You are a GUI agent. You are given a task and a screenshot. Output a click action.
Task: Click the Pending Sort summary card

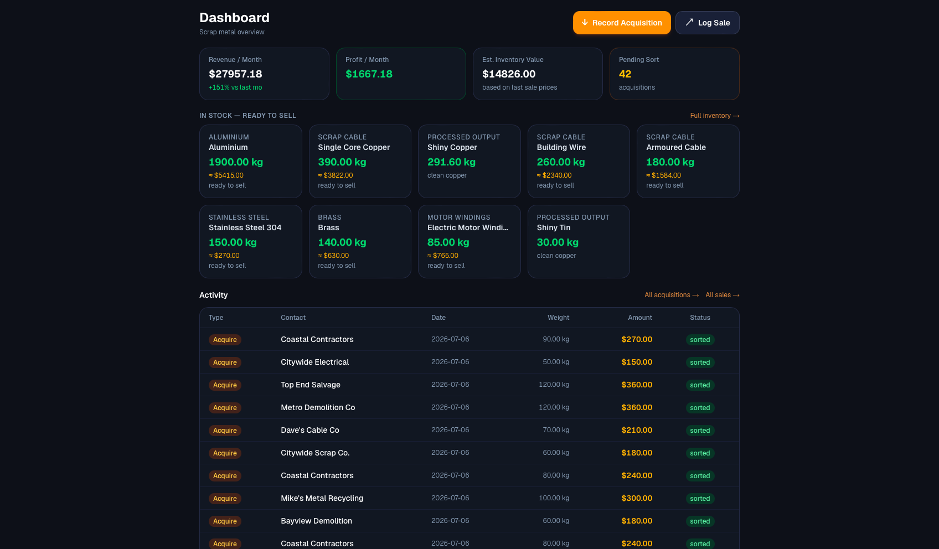click(x=674, y=74)
